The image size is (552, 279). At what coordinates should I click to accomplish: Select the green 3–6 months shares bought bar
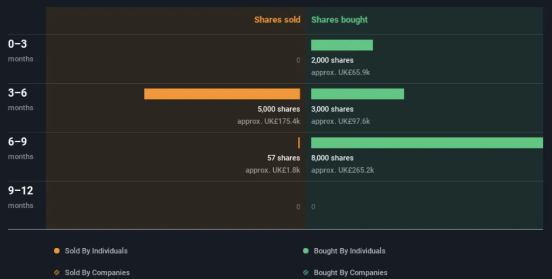click(357, 94)
